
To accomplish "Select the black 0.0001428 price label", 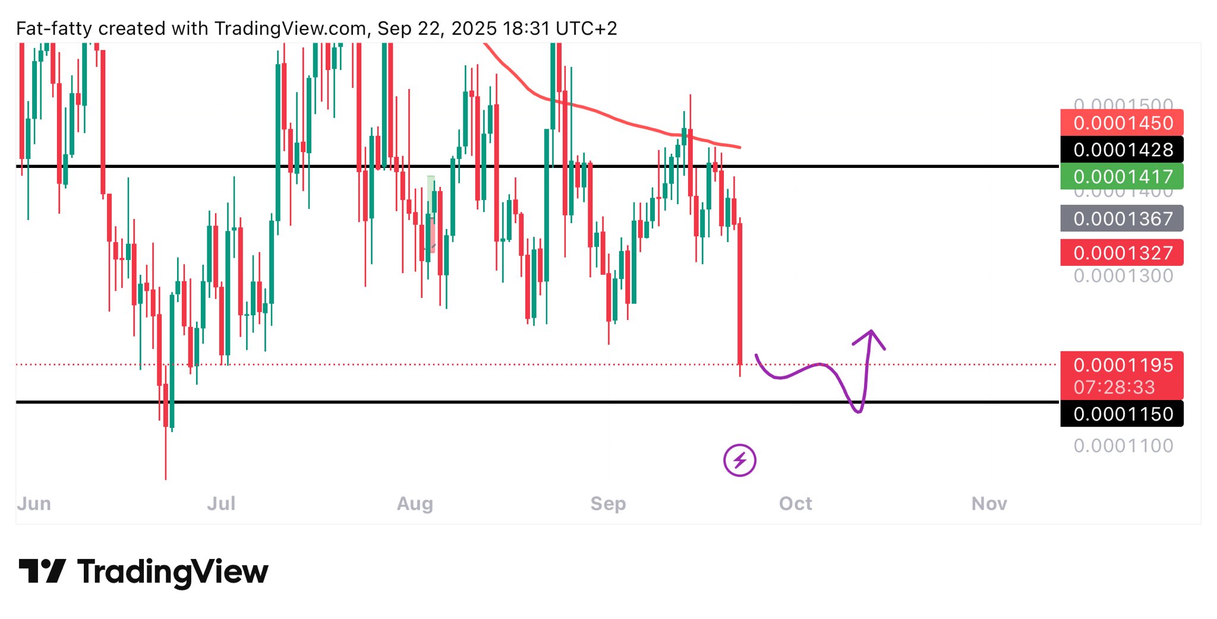I will (1122, 150).
